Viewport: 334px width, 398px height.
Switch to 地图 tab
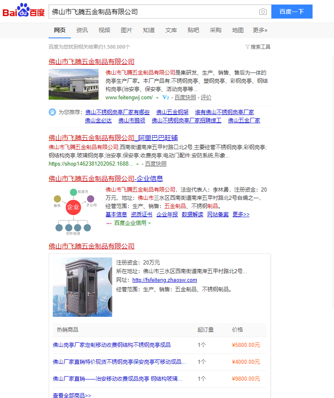(238, 30)
